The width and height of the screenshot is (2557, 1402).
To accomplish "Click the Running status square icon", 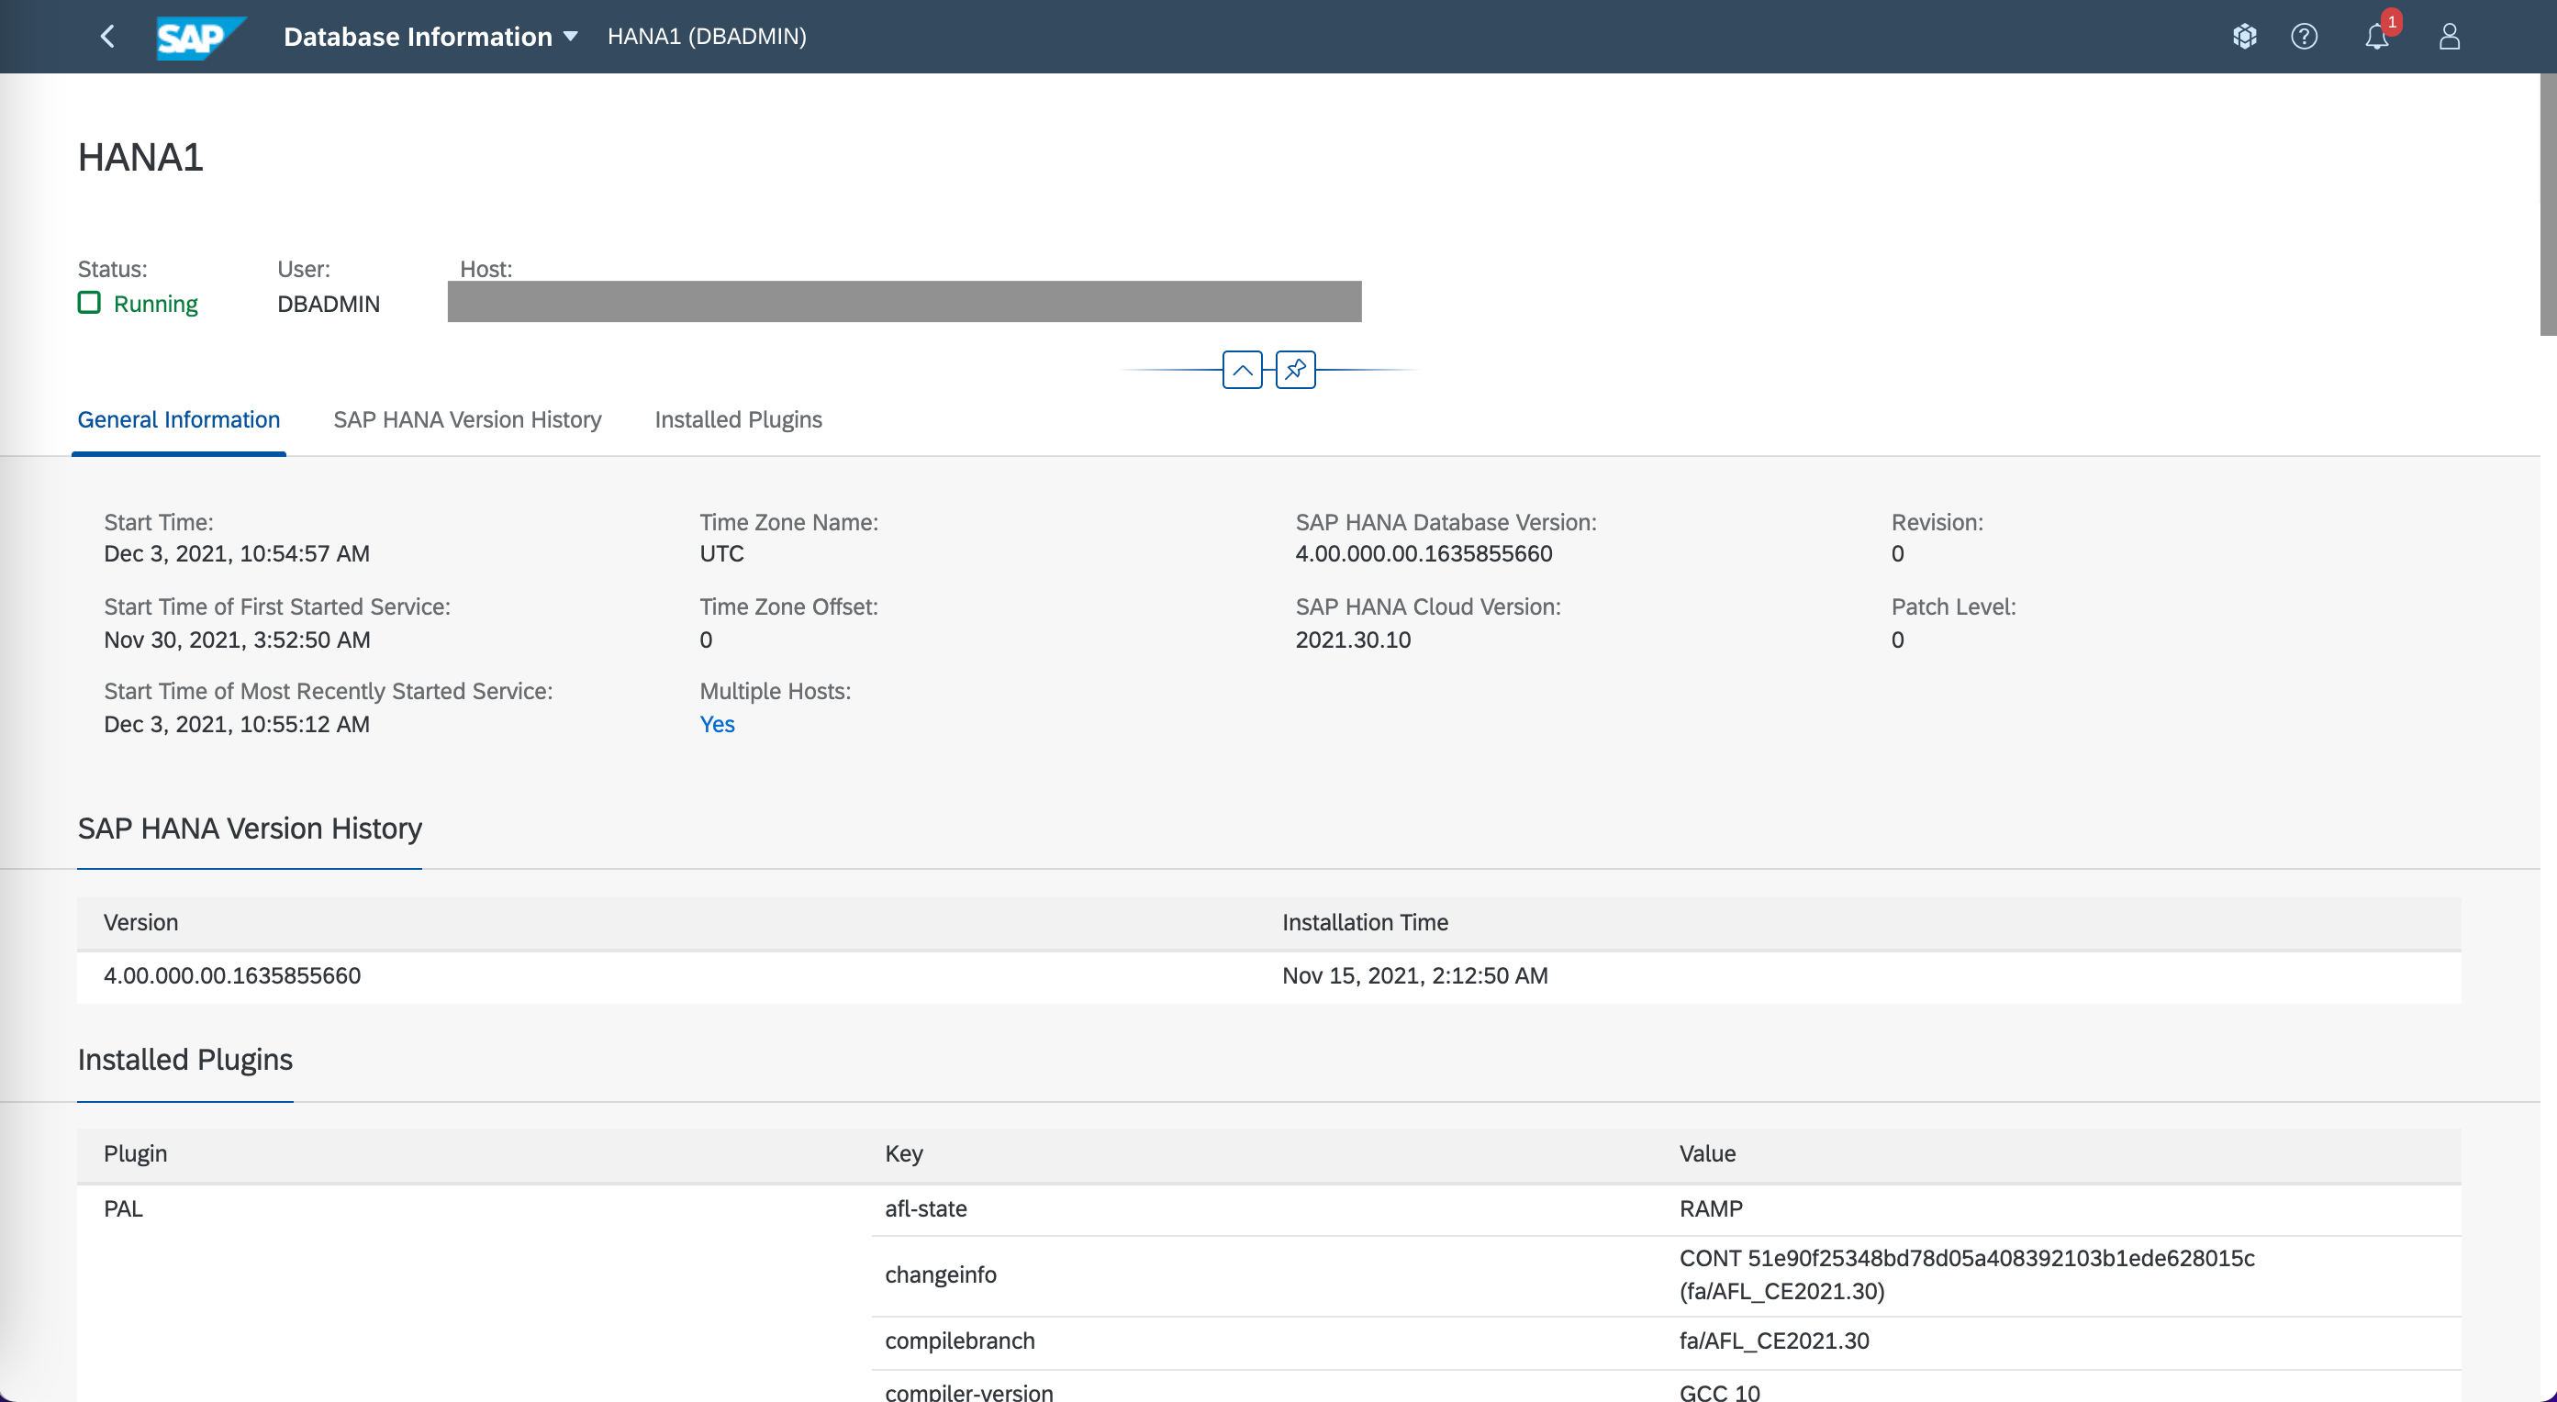I will tap(89, 303).
